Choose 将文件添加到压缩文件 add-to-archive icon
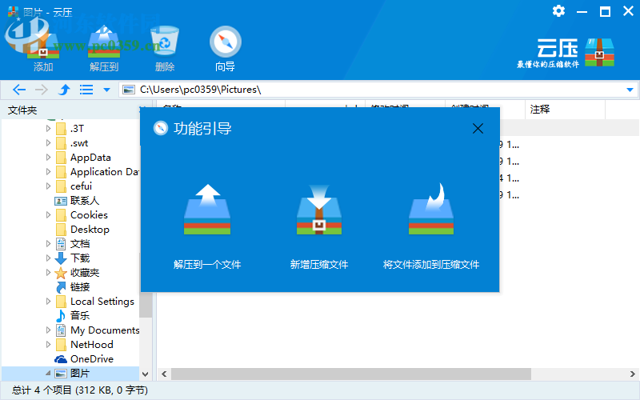Viewport: 640px width, 400px height. coord(431,209)
